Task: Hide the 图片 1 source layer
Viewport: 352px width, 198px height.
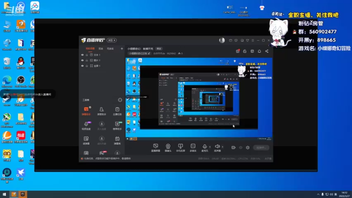Action: [x=82, y=60]
